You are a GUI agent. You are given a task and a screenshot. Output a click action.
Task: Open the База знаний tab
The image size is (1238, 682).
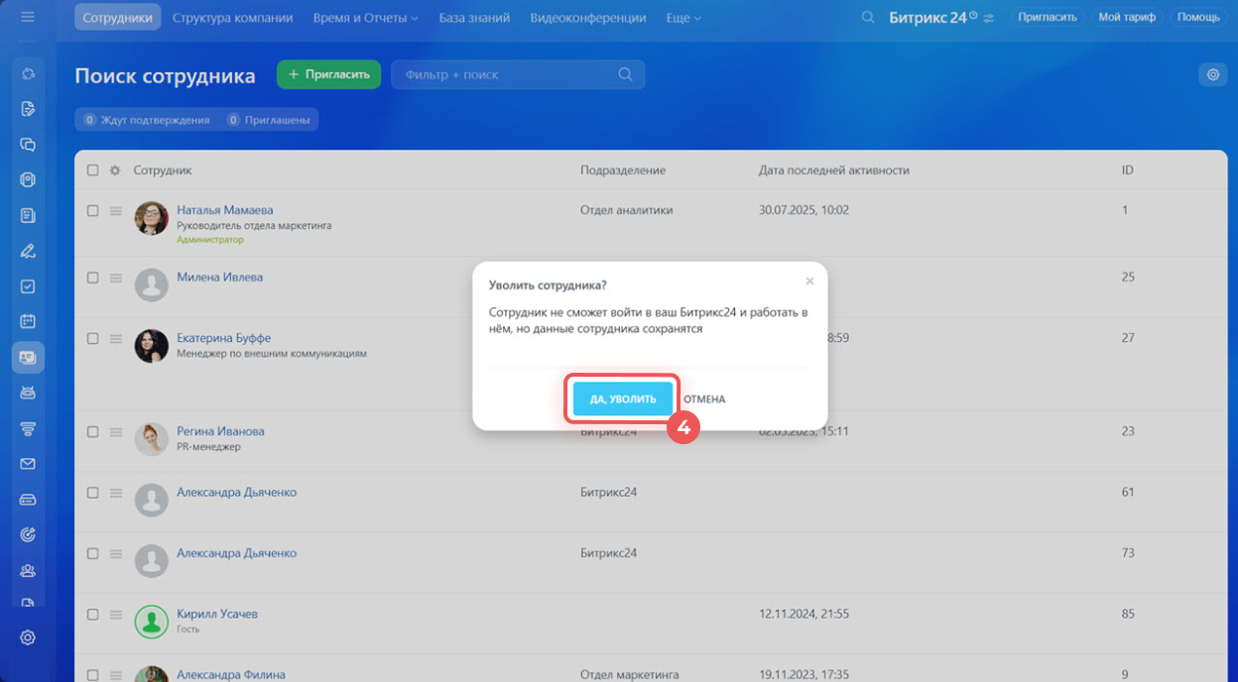point(474,18)
